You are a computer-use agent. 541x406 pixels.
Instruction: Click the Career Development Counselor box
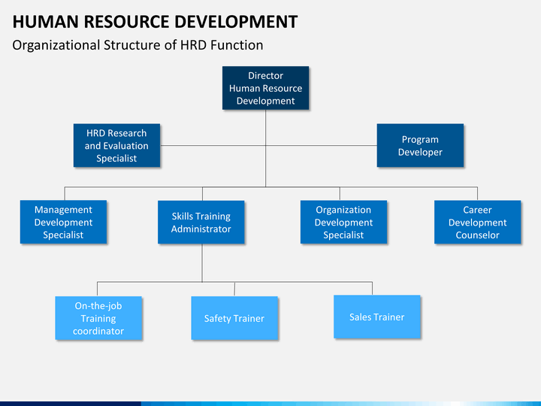tap(478, 222)
